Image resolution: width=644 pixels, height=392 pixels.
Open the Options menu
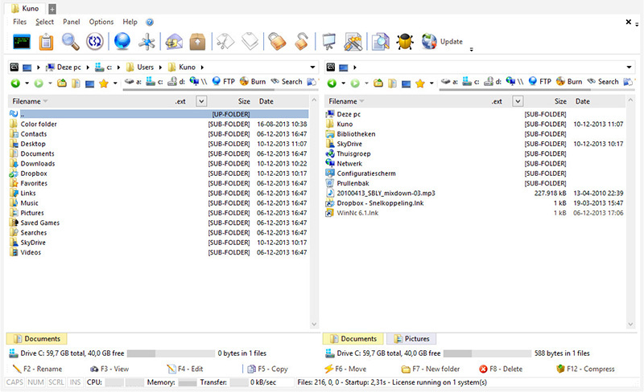point(101,22)
